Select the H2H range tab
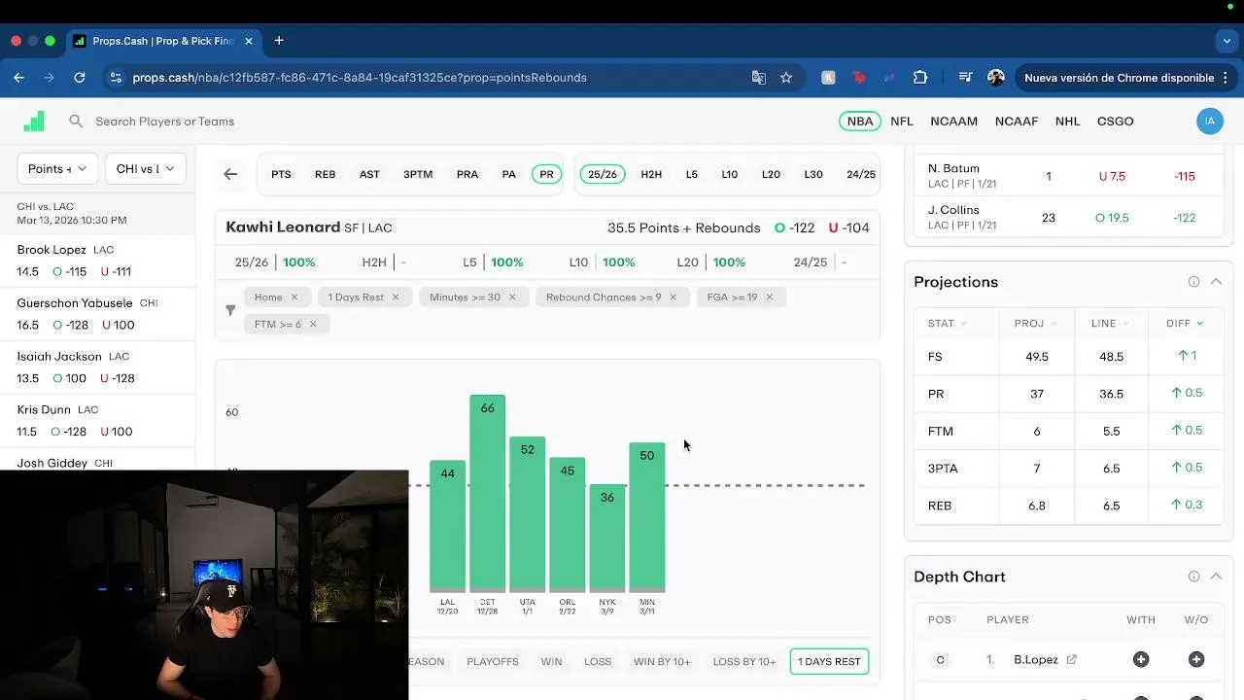 point(651,175)
